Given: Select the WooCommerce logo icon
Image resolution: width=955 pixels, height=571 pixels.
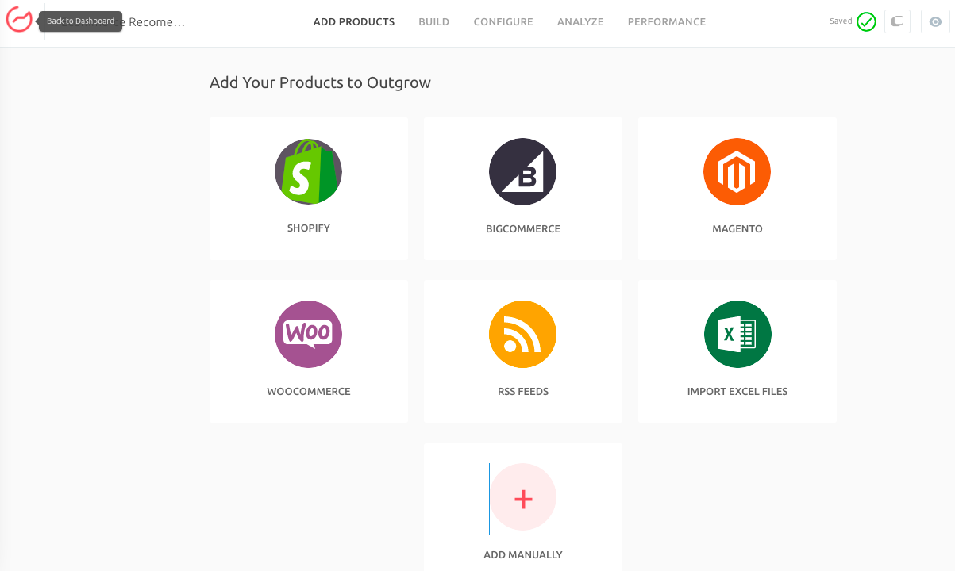Looking at the screenshot, I should tap(308, 334).
